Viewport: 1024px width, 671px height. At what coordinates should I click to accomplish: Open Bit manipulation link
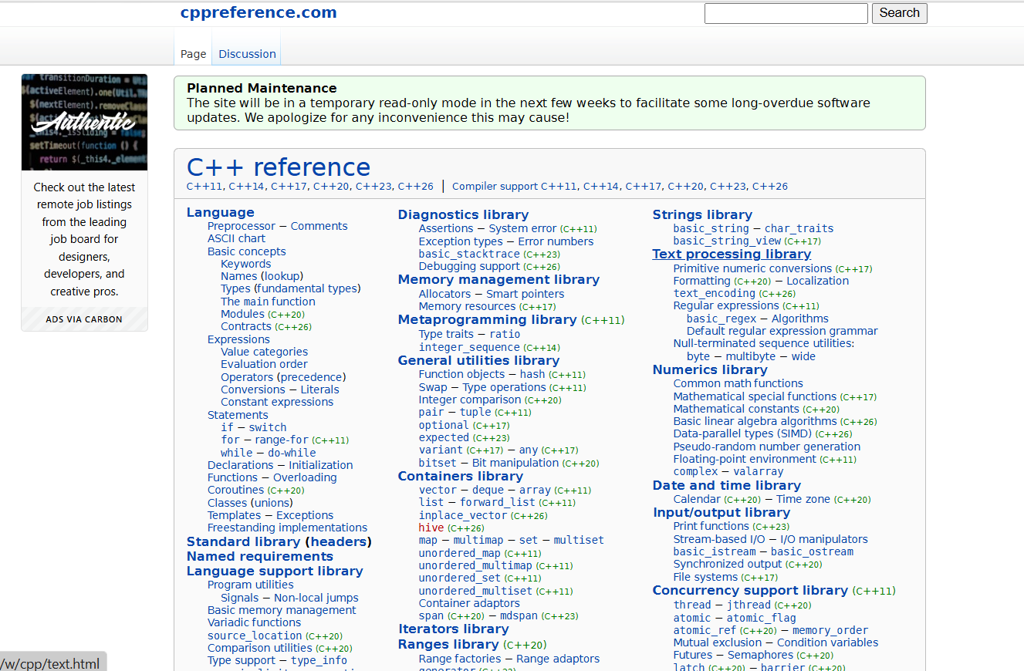pyautogui.click(x=515, y=463)
